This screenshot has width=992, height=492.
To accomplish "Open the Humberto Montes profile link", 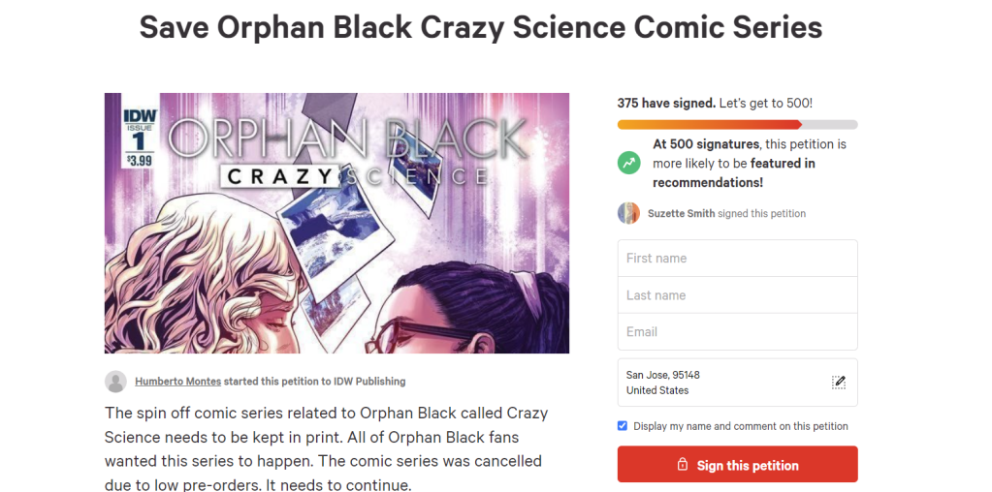I will (x=179, y=382).
